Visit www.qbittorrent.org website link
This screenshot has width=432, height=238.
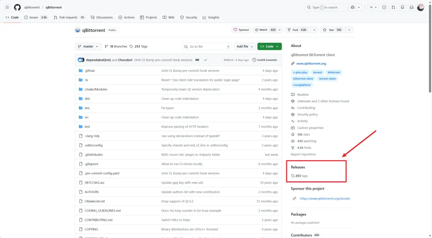tap(311, 63)
